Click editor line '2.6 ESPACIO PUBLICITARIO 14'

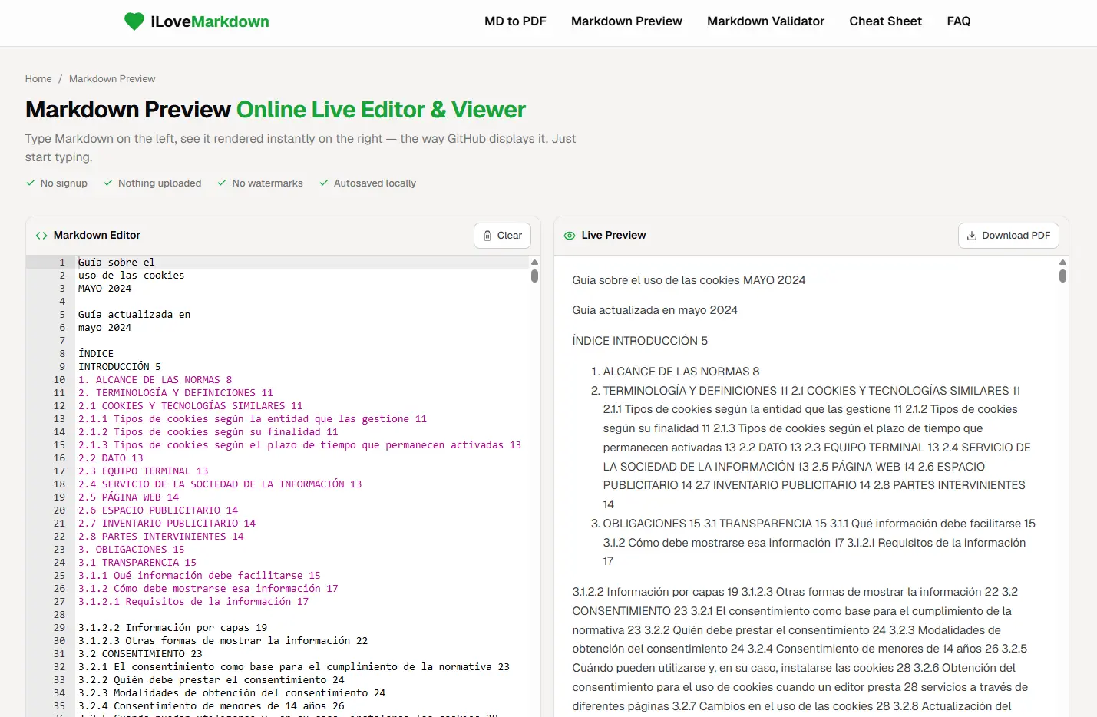pos(158,510)
